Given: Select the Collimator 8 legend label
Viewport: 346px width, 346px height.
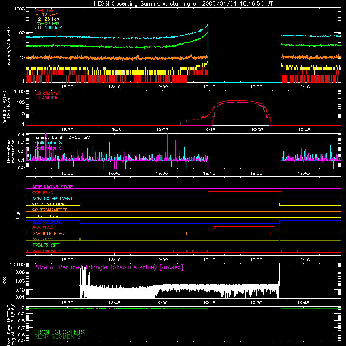Looking at the screenshot, I should click(48, 143).
